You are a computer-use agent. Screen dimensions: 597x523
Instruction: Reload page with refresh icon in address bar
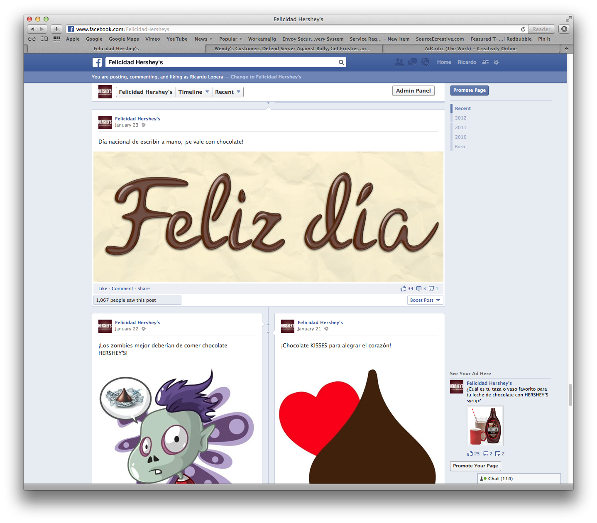(523, 29)
